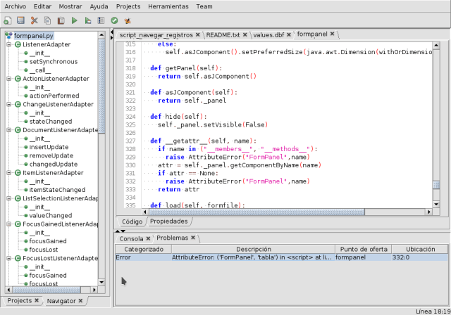Switch to the Consola tab

(x=132, y=238)
